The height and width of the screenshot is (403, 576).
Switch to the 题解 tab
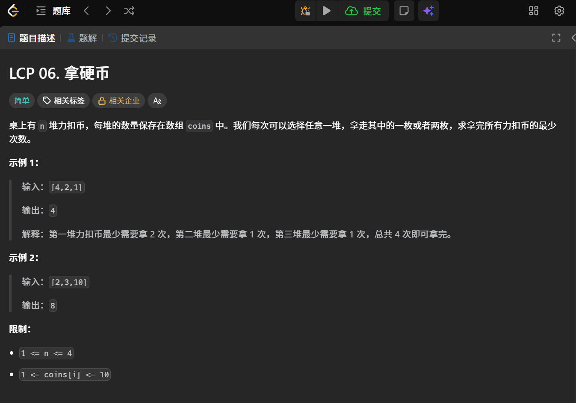coord(83,38)
